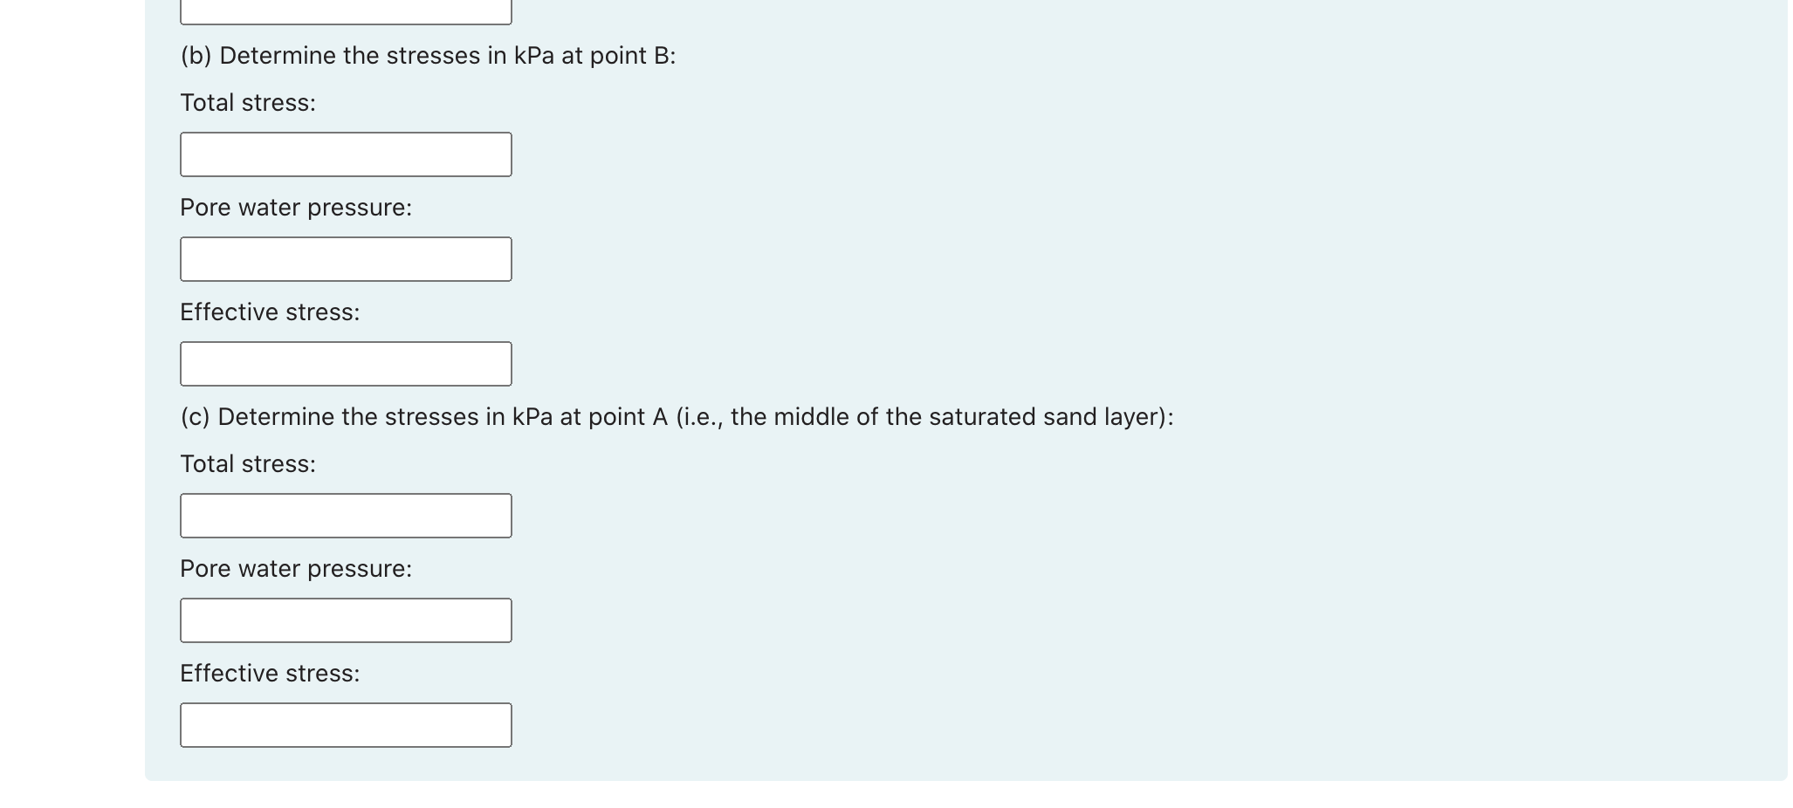Screen dimensions: 1793x808
Task: Click the Effective stress label under part (b)
Action: (x=270, y=312)
